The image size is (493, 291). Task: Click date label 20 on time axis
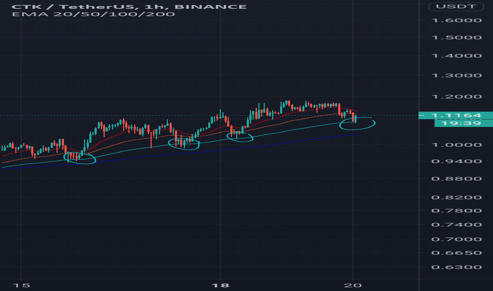(353, 285)
